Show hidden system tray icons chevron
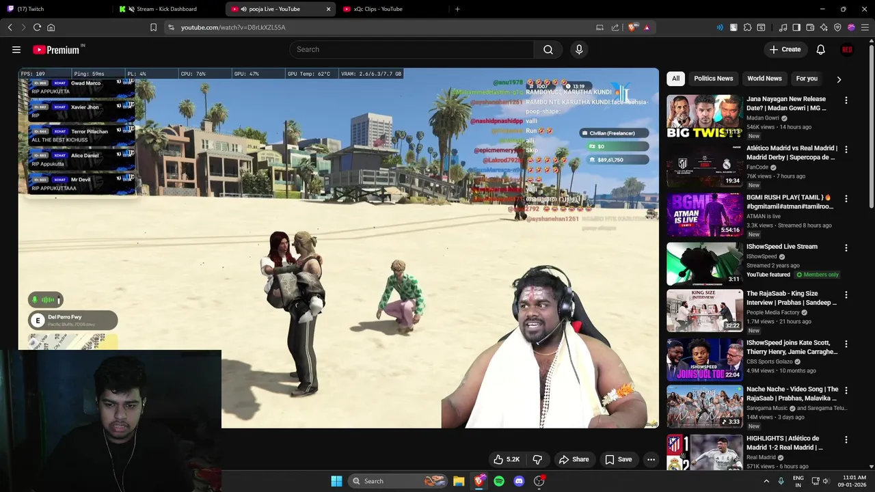 pyautogui.click(x=766, y=481)
